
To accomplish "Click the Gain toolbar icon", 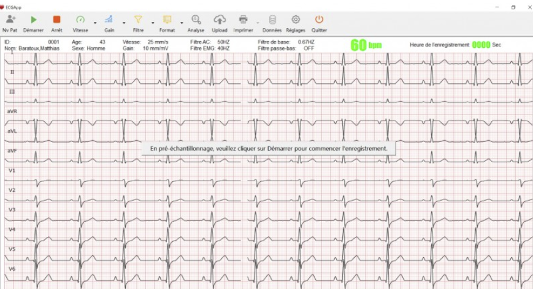I will (x=109, y=20).
